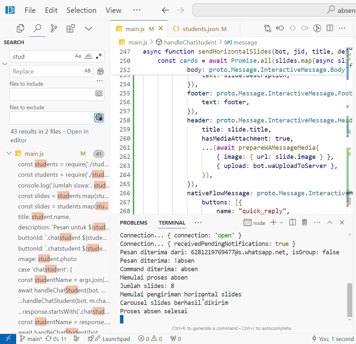Switch to the students.json tab
Screen dimensions: 356x344
tap(200, 29)
